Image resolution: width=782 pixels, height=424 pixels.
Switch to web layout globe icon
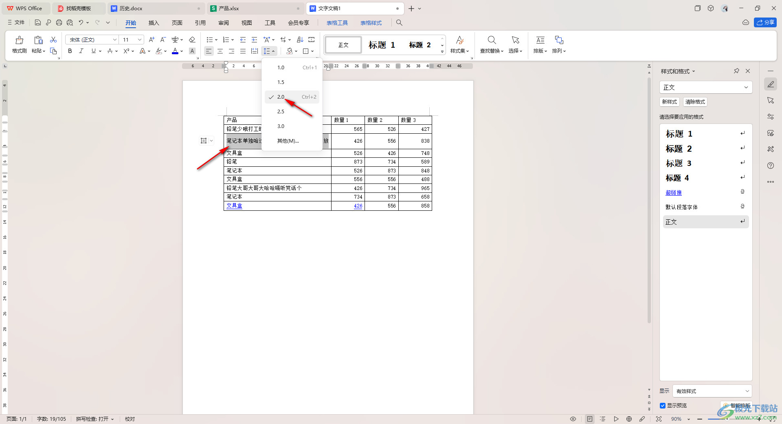click(629, 419)
